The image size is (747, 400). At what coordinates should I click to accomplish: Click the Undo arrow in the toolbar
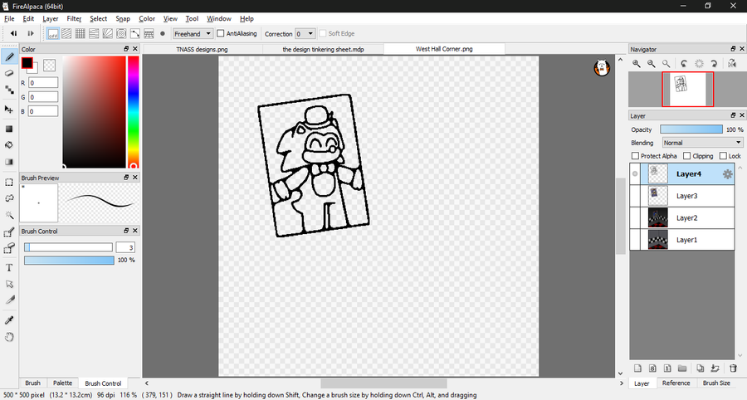[x=14, y=33]
